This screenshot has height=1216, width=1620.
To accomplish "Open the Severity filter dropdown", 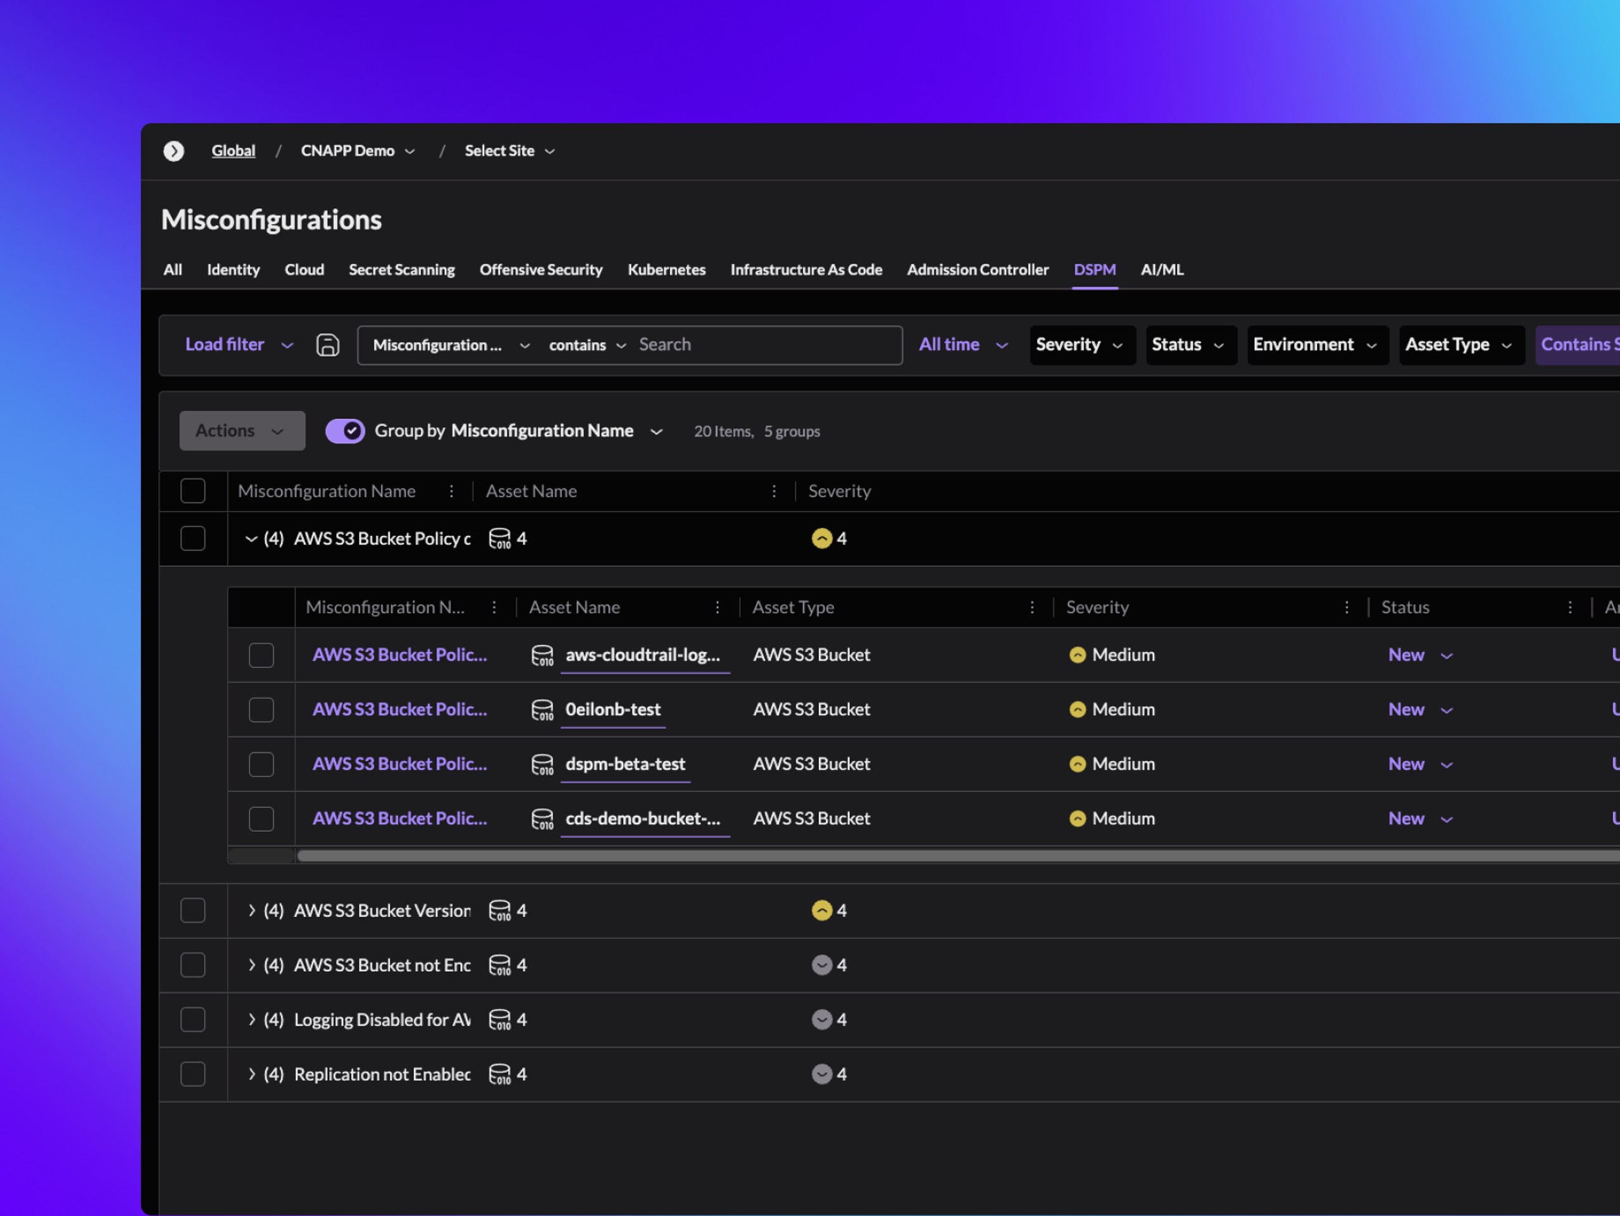I will coord(1083,345).
